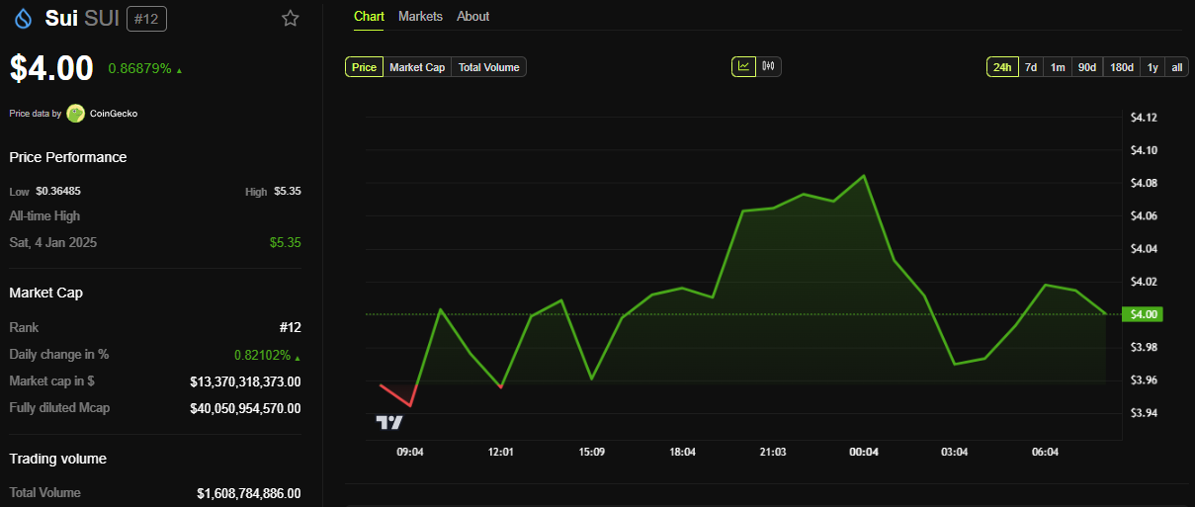Select the Price data toggle
1195x507 pixels.
click(364, 67)
